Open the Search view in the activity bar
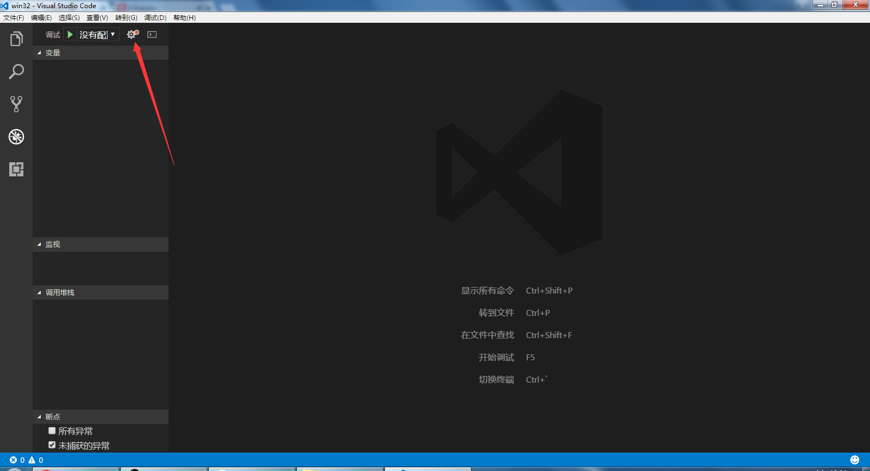The width and height of the screenshot is (870, 471). (x=16, y=72)
